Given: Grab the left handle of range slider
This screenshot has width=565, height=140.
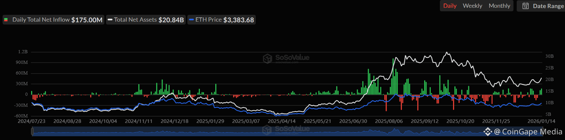Looking at the screenshot, I should (32, 131).
